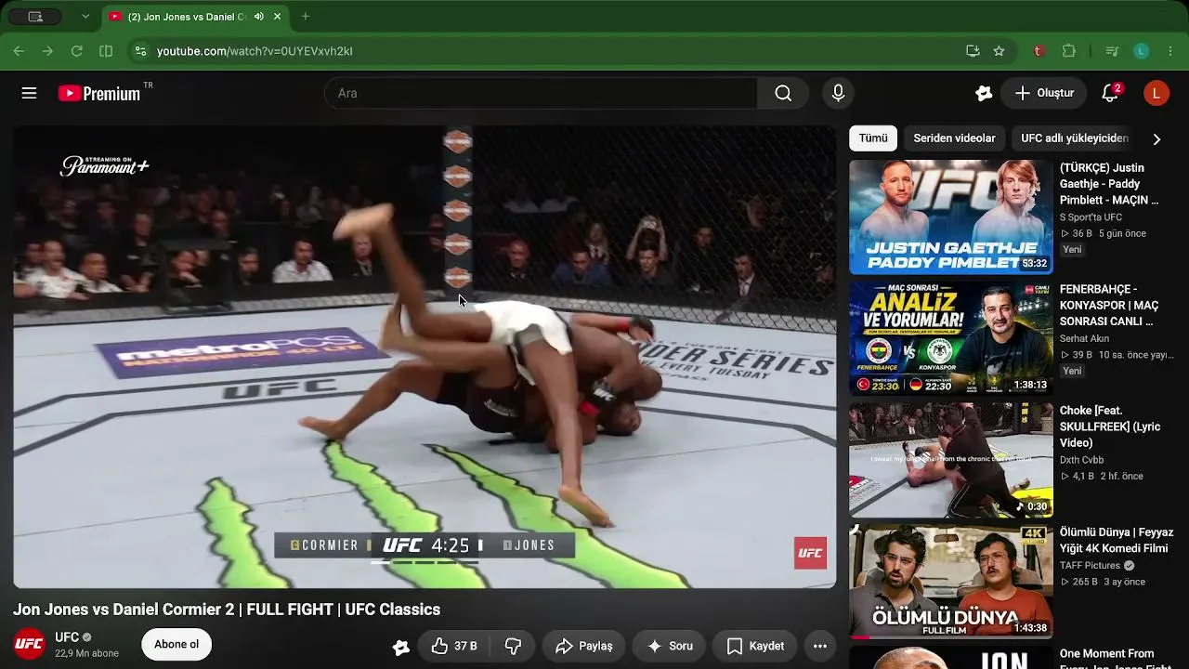Go to YouTube Premium home logo
1189x669 pixels.
click(99, 93)
